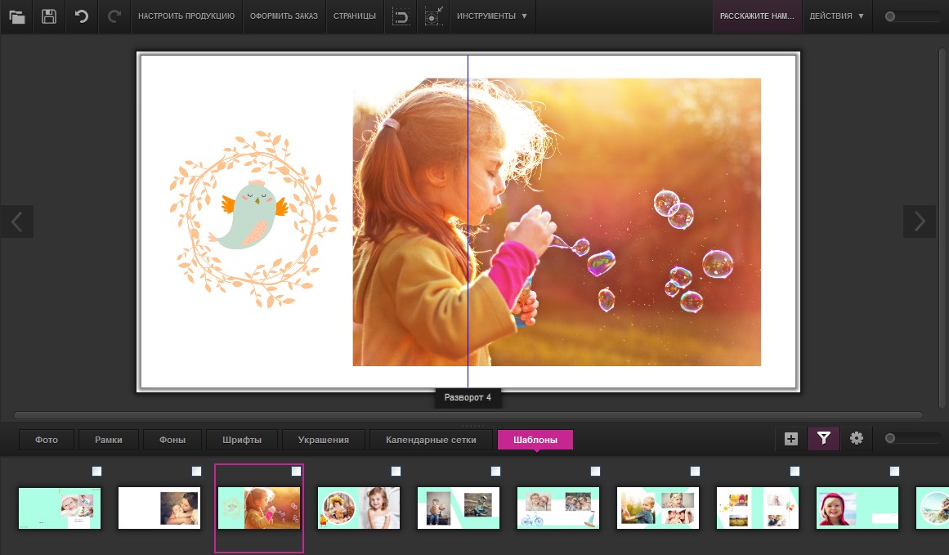This screenshot has width=949, height=555.
Task: Tick checkbox above baby mint template
Action: pos(96,471)
